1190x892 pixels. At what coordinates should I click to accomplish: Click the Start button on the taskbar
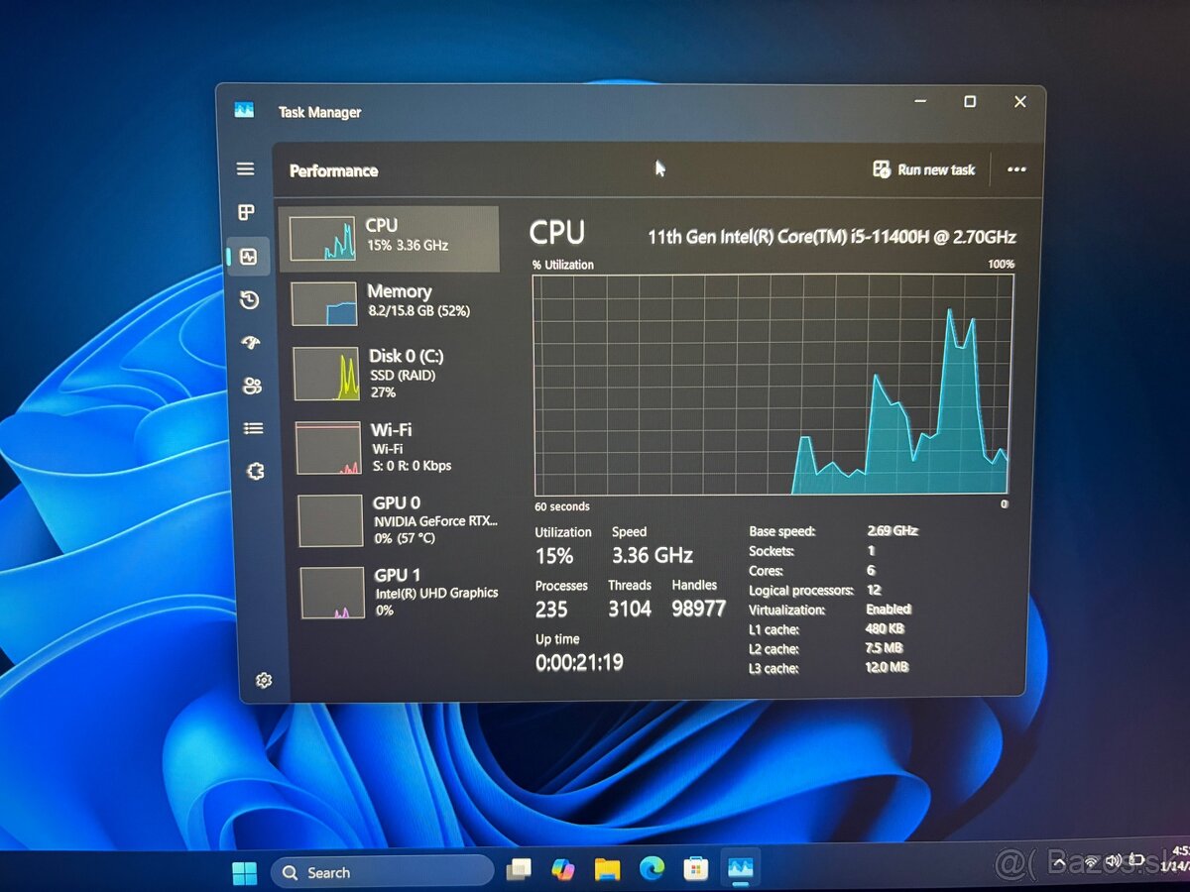244,871
